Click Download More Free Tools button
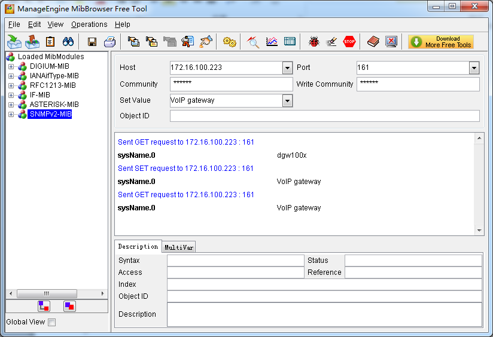The width and height of the screenshot is (493, 337). coord(441,42)
